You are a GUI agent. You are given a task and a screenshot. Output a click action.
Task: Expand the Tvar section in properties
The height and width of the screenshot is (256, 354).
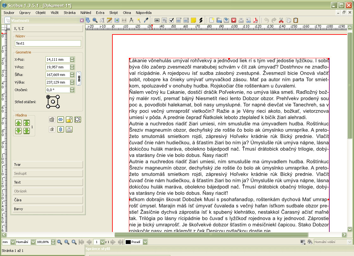[48, 165]
